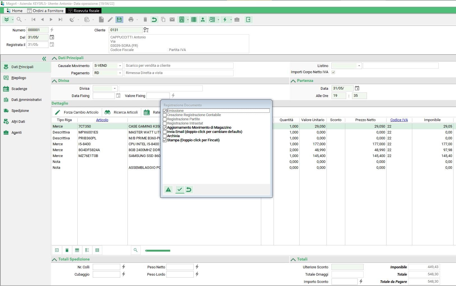Image resolution: width=456 pixels, height=286 pixels.
Task: Click the lightning icon next to Nr. Colli
Action: (x=124, y=267)
